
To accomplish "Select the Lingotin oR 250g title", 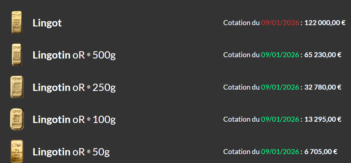I will point(74,87).
